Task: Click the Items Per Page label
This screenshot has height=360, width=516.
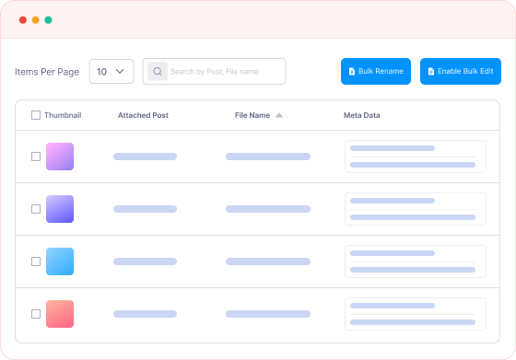Action: (x=47, y=72)
